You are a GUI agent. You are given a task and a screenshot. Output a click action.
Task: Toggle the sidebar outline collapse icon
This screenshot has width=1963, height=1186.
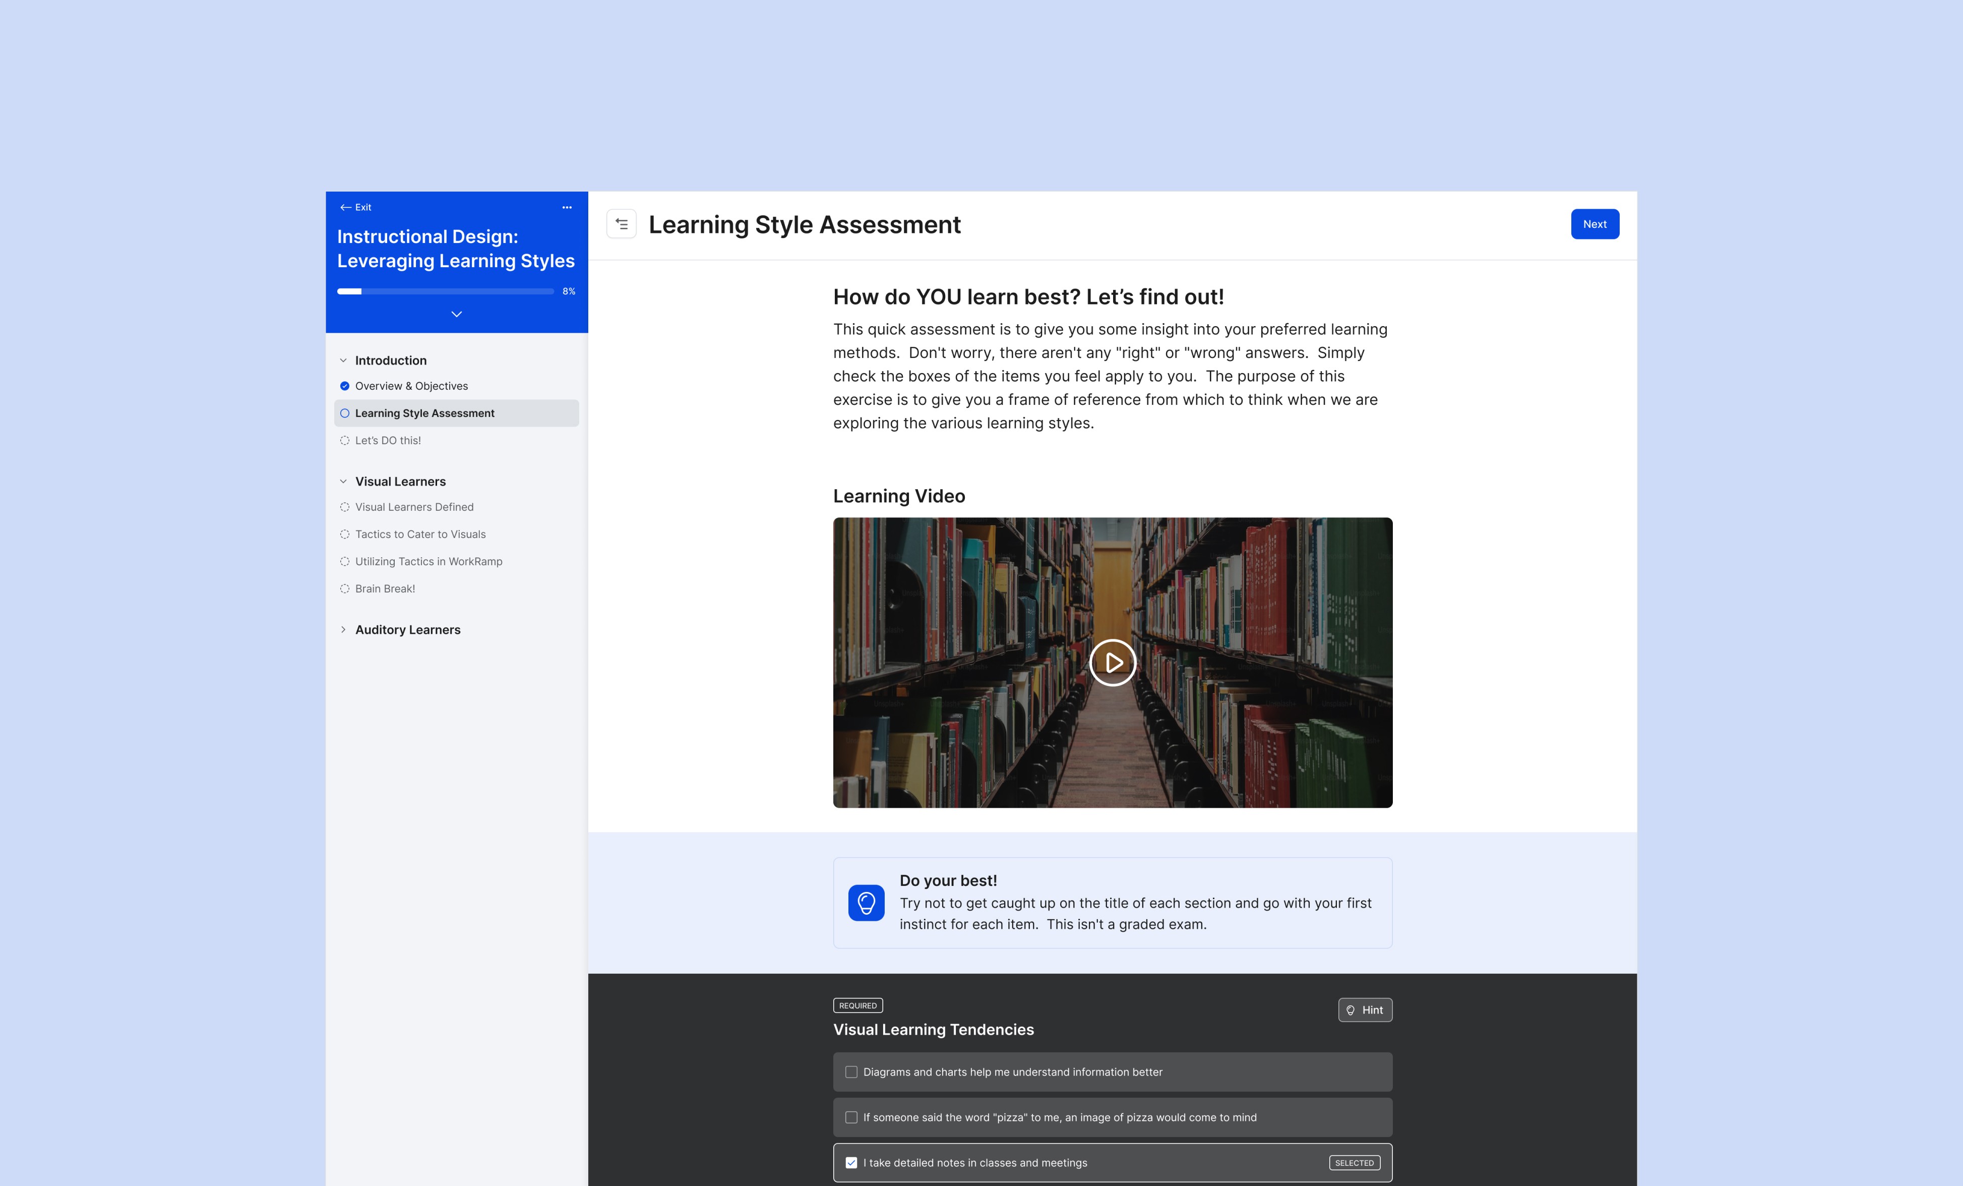click(622, 224)
